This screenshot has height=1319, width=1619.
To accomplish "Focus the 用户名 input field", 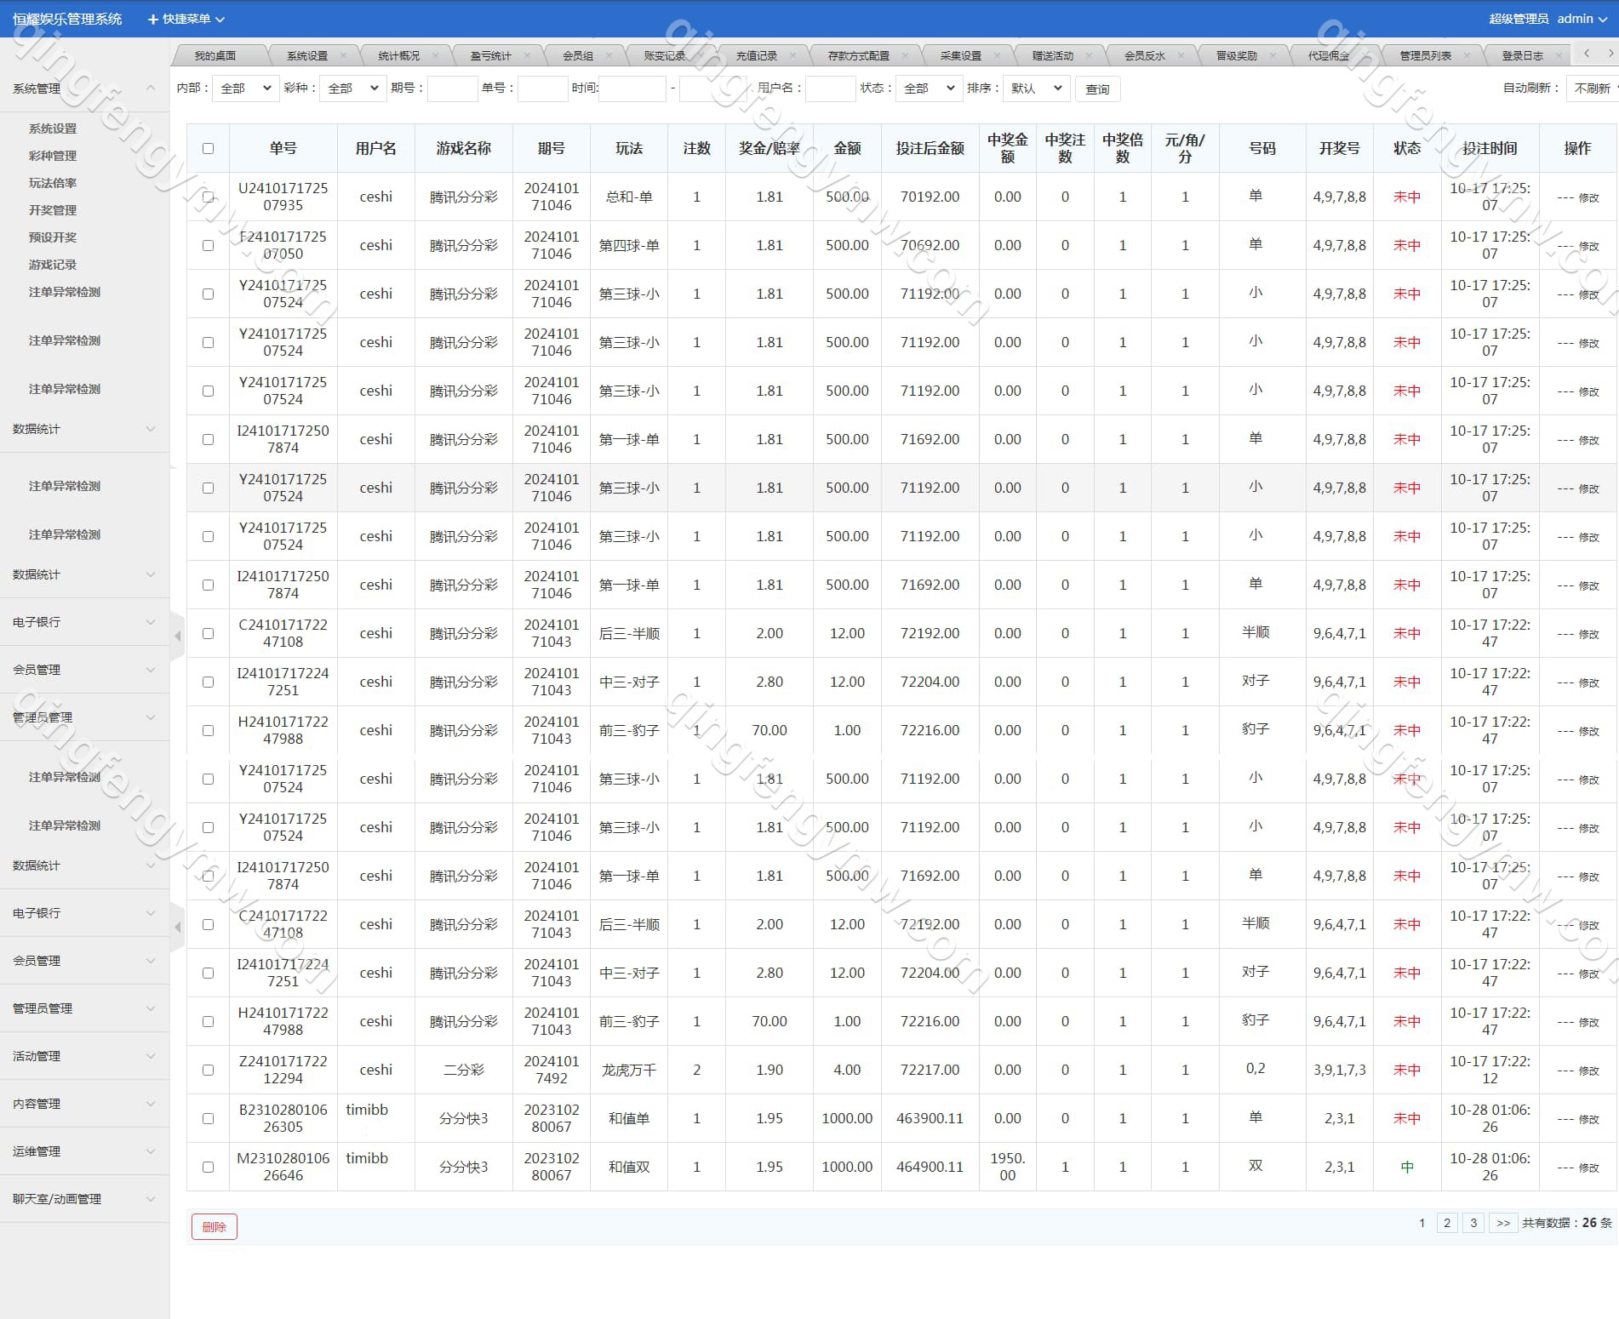I will pos(830,89).
